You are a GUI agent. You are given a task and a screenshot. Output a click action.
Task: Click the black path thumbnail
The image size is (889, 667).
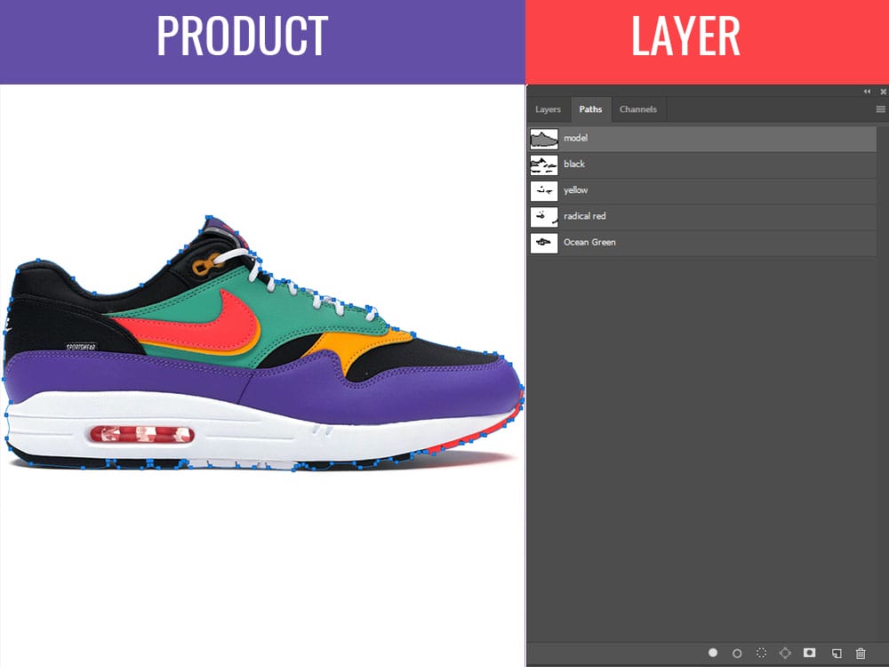click(x=544, y=165)
